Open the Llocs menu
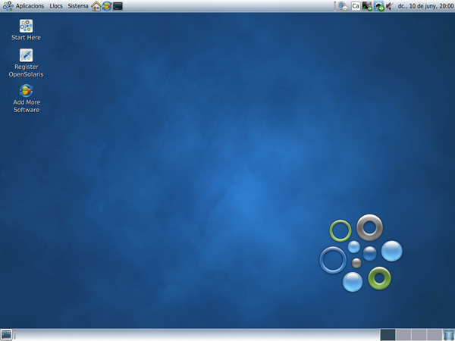Viewport: 455px width, 341px height. pyautogui.click(x=56, y=6)
